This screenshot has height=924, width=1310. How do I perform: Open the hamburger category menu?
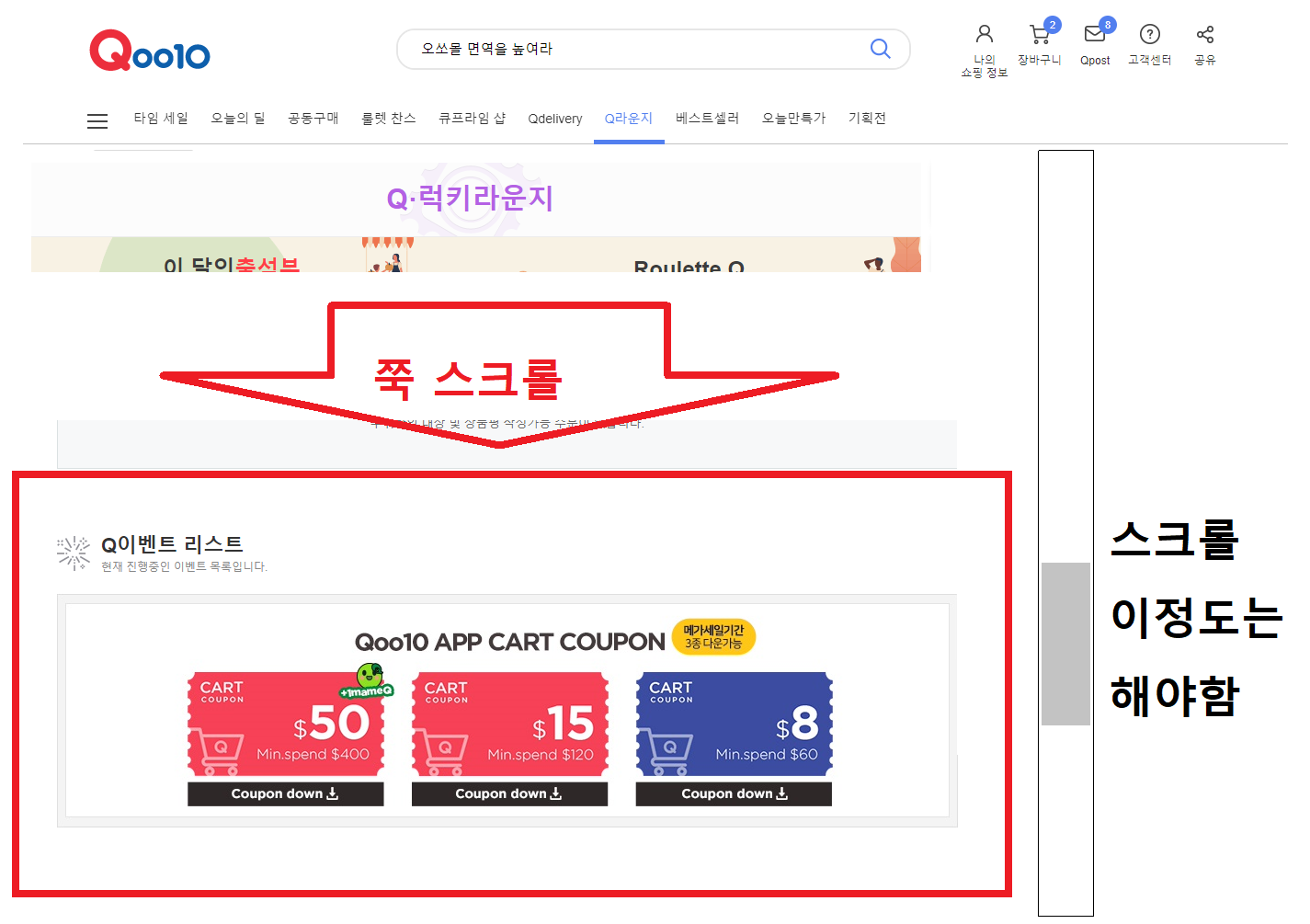point(97,120)
